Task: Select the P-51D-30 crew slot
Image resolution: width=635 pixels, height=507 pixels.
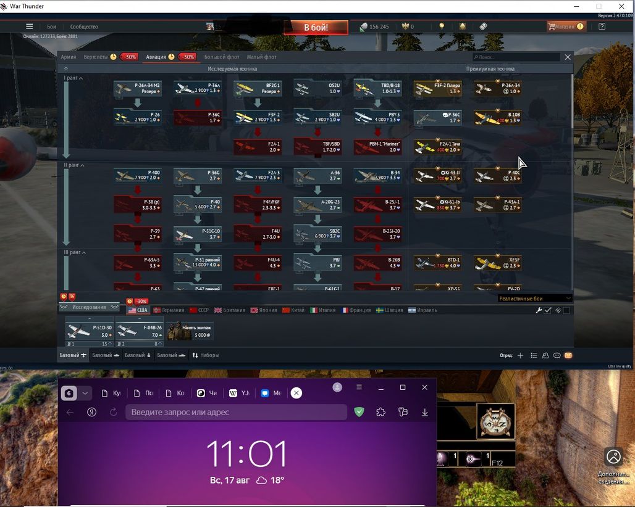Action: pyautogui.click(x=89, y=332)
